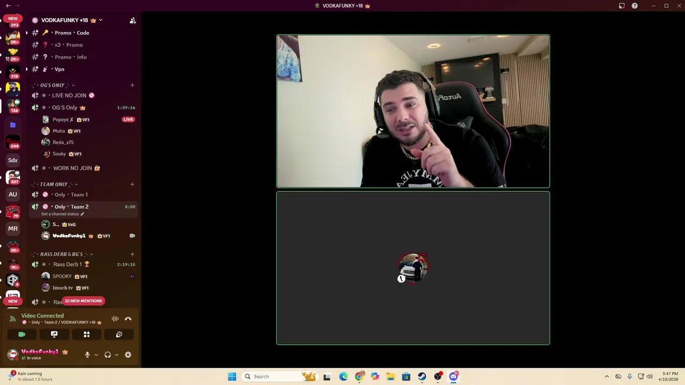Select Only Team 2 voice channel
Image resolution: width=685 pixels, height=385 pixels.
coord(83,206)
